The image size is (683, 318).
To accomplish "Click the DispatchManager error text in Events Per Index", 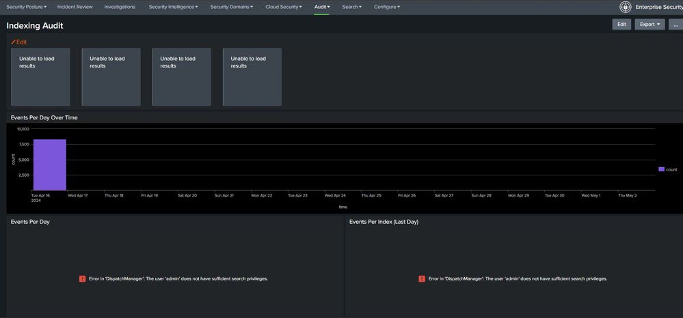I will pyautogui.click(x=518, y=279).
